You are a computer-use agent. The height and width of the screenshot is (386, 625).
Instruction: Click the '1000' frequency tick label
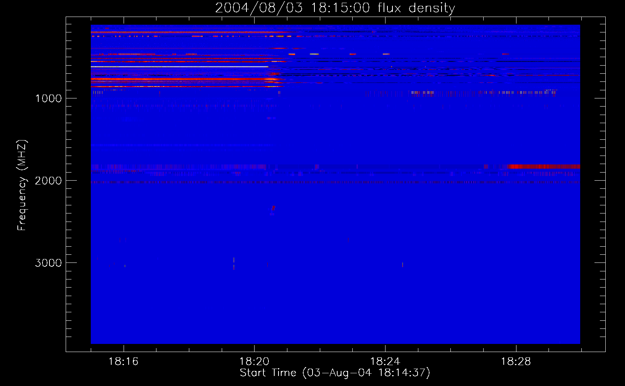coord(48,98)
